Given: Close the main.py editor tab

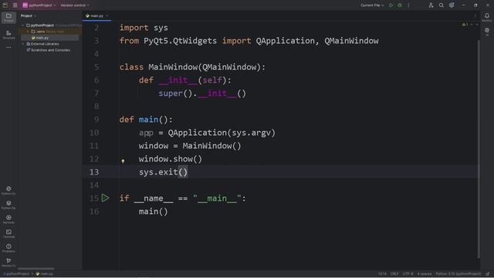Looking at the screenshot, I should [x=107, y=15].
